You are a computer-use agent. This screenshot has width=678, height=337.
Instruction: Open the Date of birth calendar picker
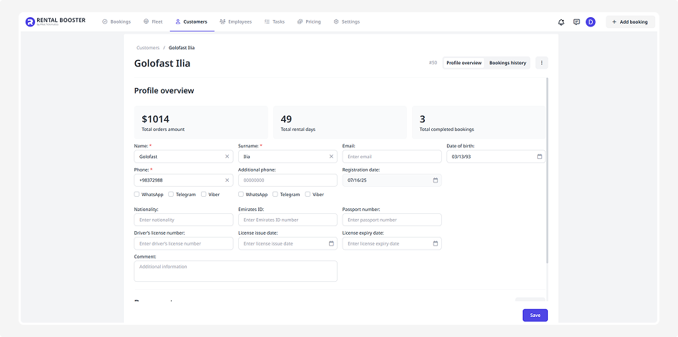point(539,156)
